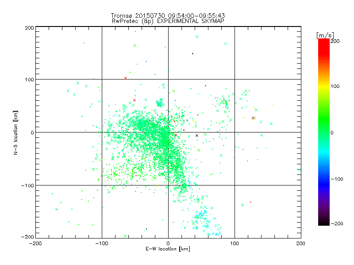
Task: Click E-W axis tick label '100'
Action: click(235, 243)
